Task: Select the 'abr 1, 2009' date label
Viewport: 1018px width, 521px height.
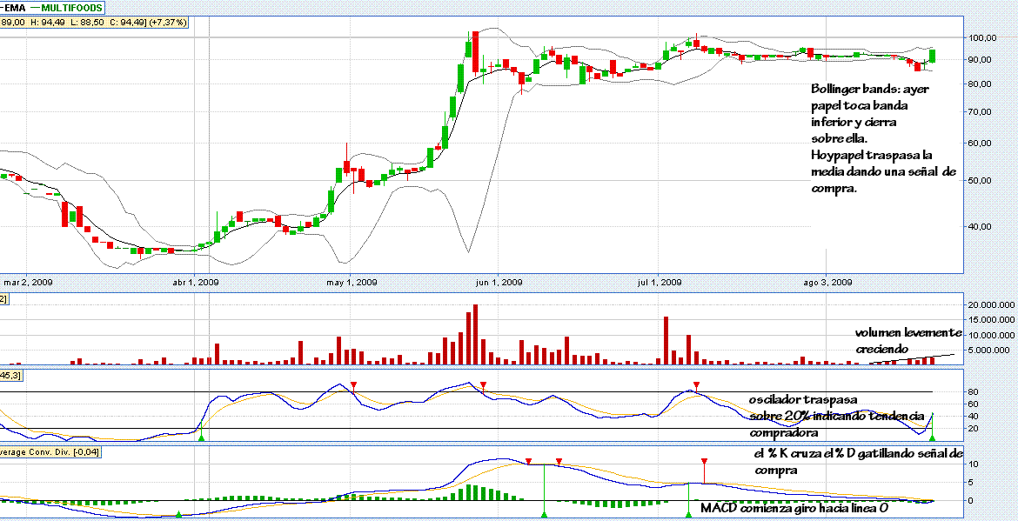Action: click(196, 283)
